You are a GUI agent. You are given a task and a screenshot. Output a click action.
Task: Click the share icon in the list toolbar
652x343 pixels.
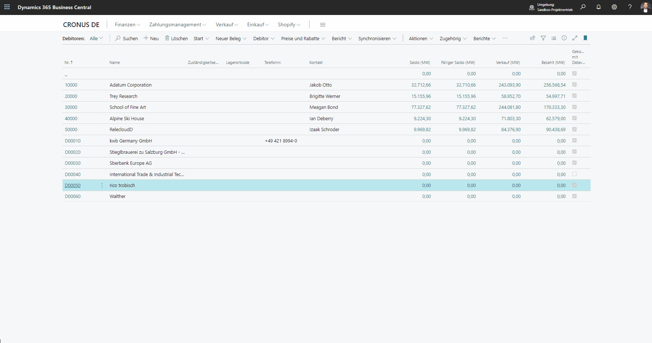point(532,38)
